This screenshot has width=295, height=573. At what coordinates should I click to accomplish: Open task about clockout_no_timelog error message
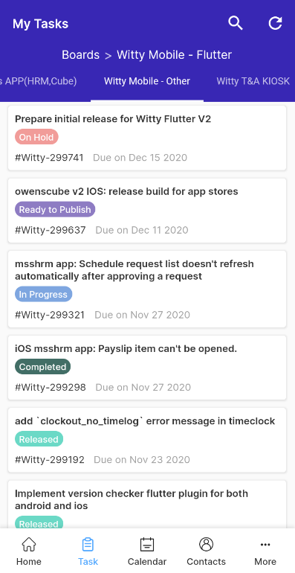coord(147,441)
